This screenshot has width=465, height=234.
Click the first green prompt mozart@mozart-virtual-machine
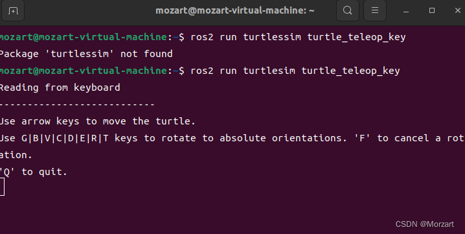tap(84, 37)
